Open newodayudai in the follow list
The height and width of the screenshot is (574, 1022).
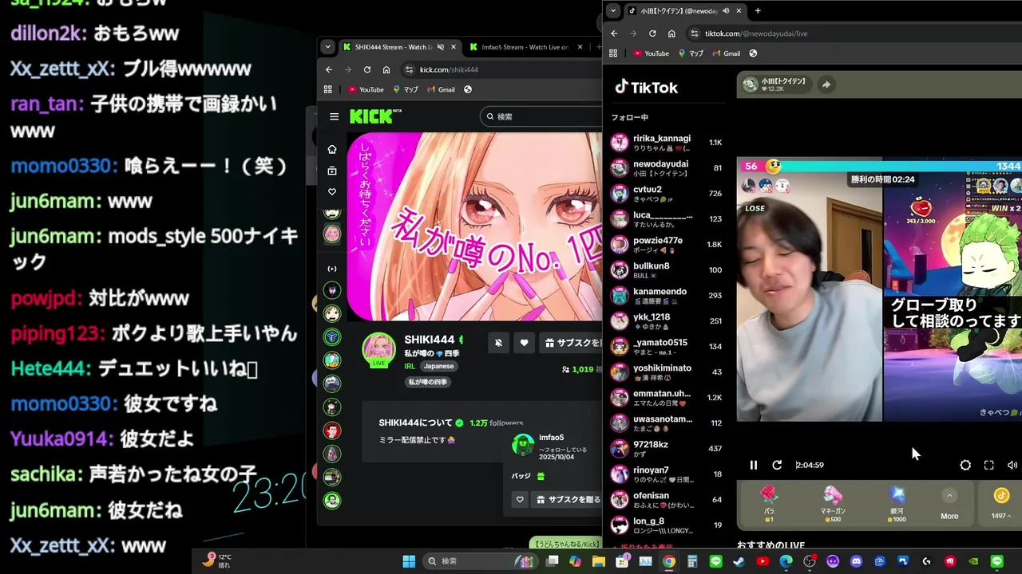click(x=667, y=168)
